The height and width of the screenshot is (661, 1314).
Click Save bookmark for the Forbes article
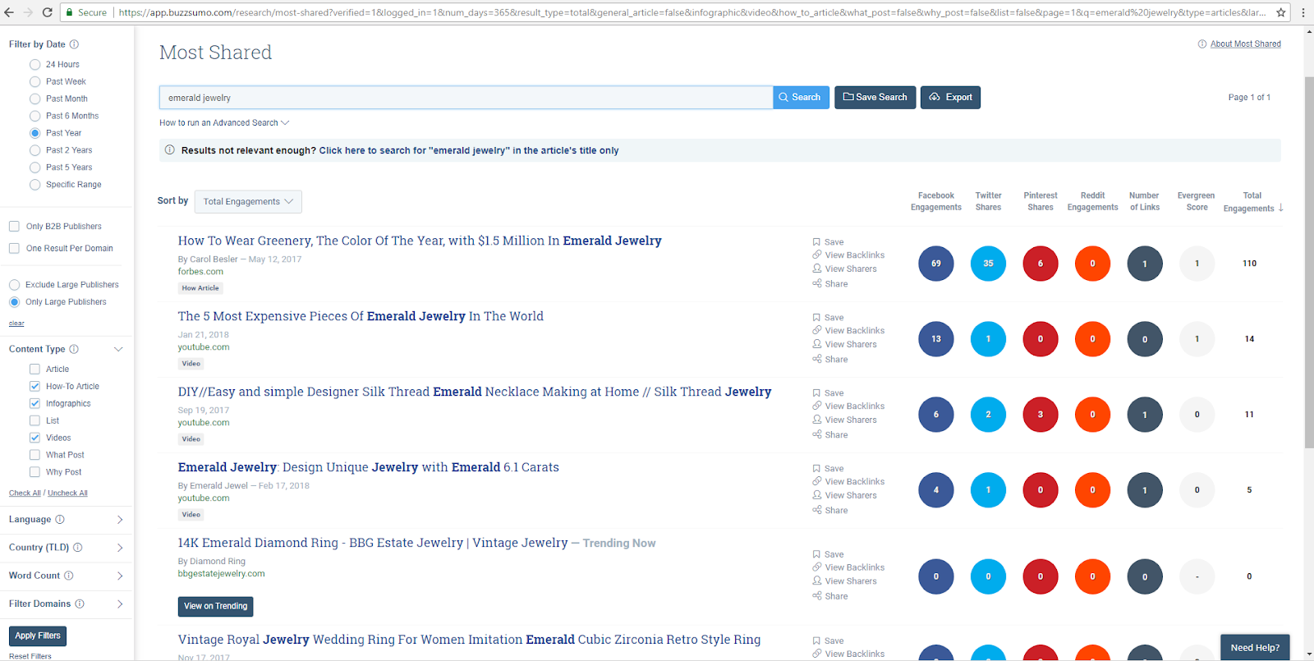point(828,242)
